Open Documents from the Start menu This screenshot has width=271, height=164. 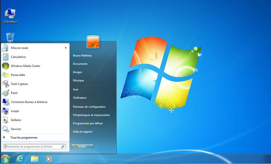pos(80,64)
